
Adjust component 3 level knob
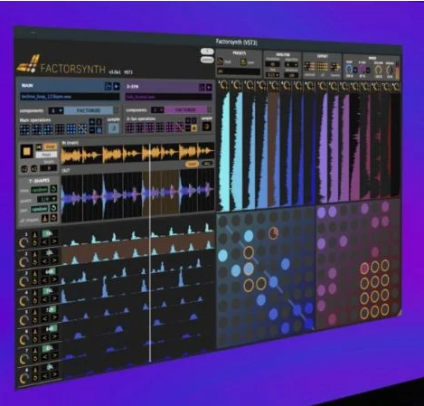point(24,281)
